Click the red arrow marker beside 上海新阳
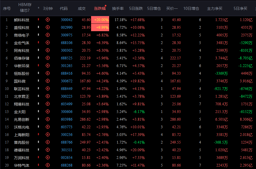Image resolution: width=256 pixels, height=169 pixels. [x=39, y=135]
